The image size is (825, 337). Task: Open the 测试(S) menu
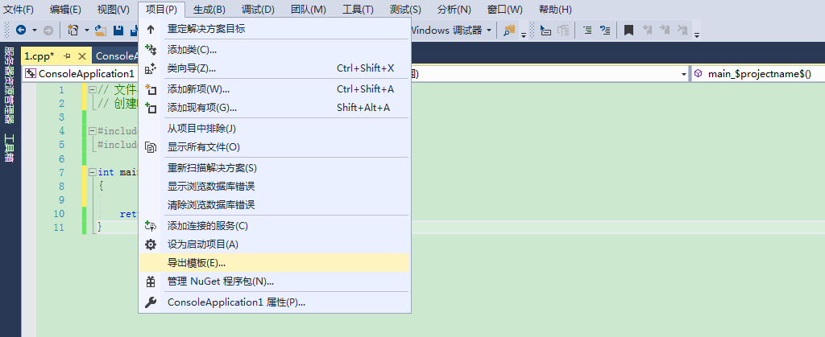coord(405,10)
